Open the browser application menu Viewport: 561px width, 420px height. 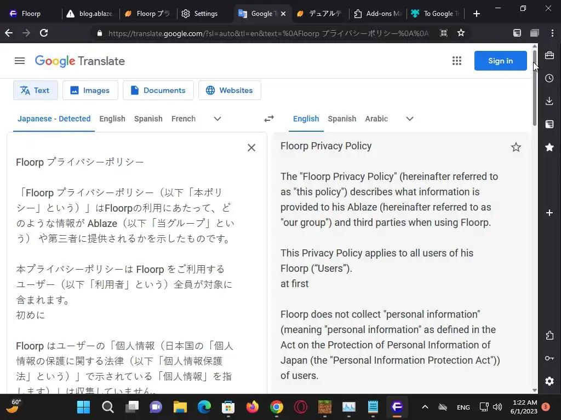click(x=553, y=33)
